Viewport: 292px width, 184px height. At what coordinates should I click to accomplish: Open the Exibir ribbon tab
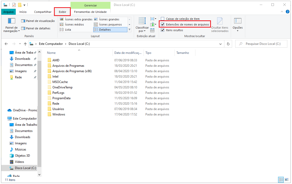pyautogui.click(x=62, y=12)
